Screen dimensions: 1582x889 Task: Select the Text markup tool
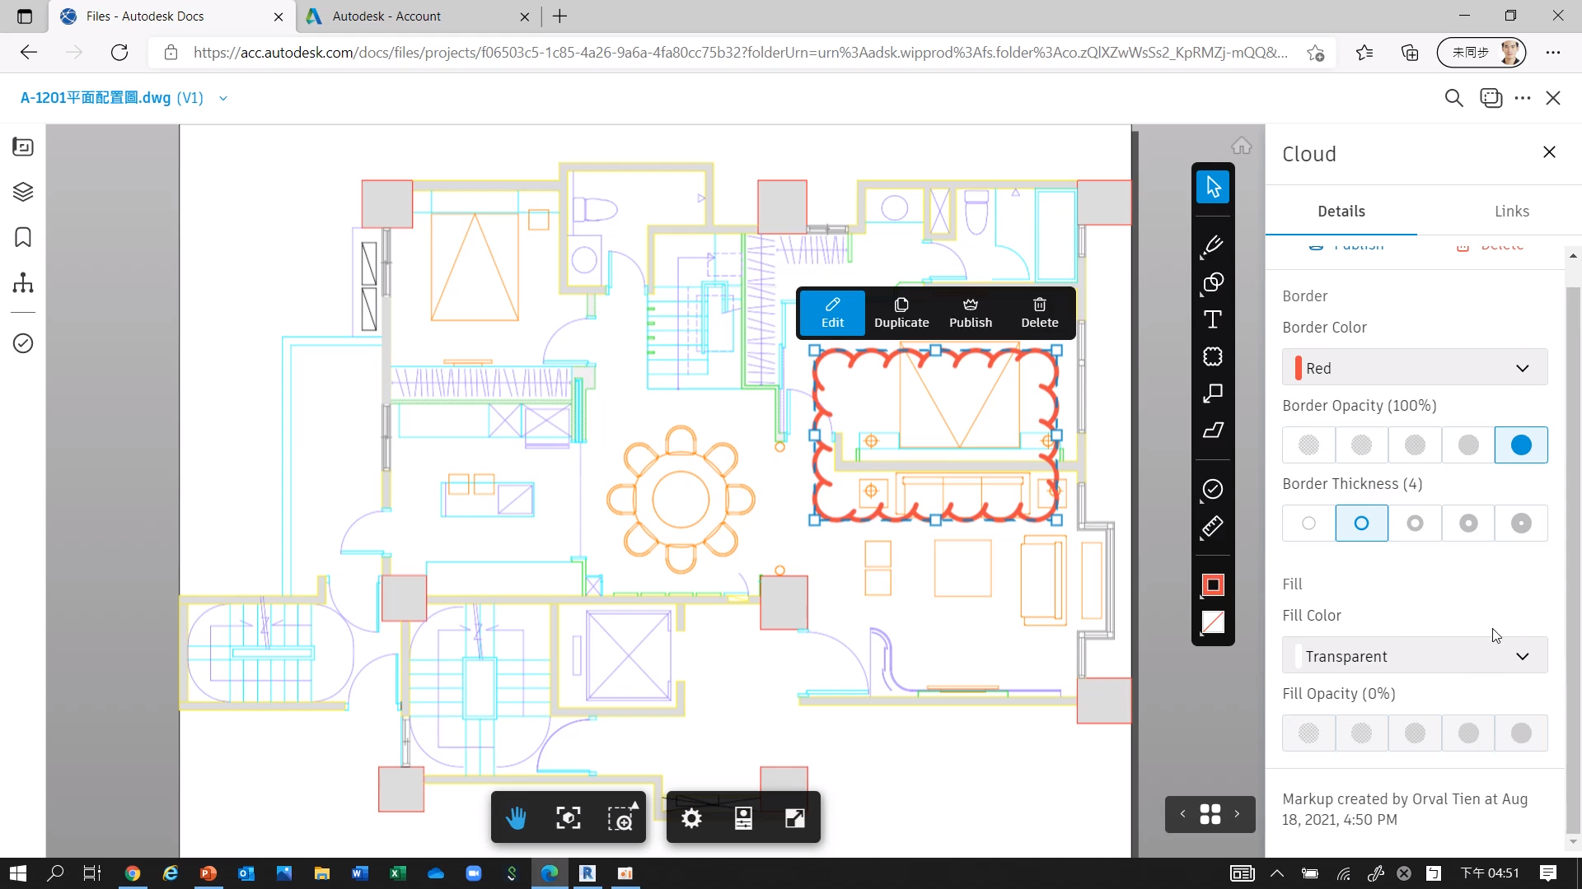click(x=1213, y=319)
